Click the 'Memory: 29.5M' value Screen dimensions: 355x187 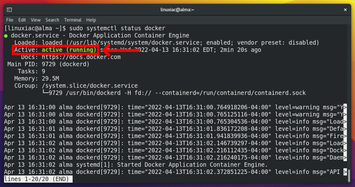pos(50,79)
